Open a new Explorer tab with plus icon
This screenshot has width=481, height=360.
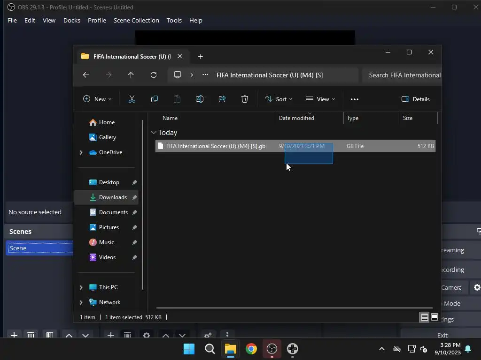(200, 57)
